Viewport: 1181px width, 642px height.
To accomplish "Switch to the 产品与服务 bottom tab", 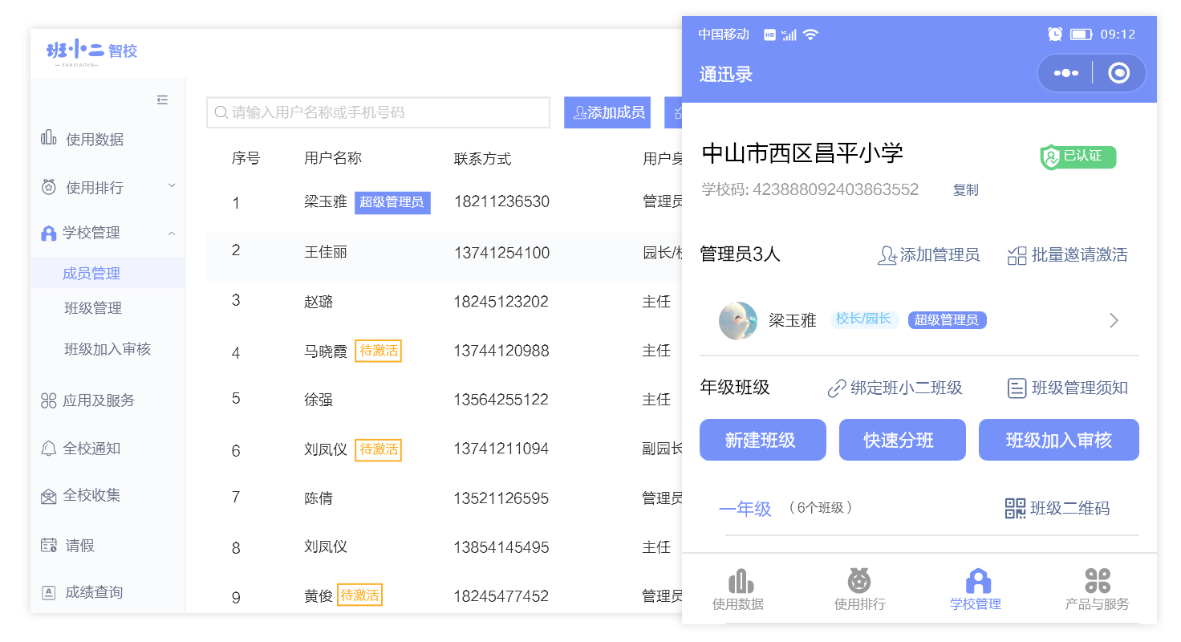I will point(1097,590).
